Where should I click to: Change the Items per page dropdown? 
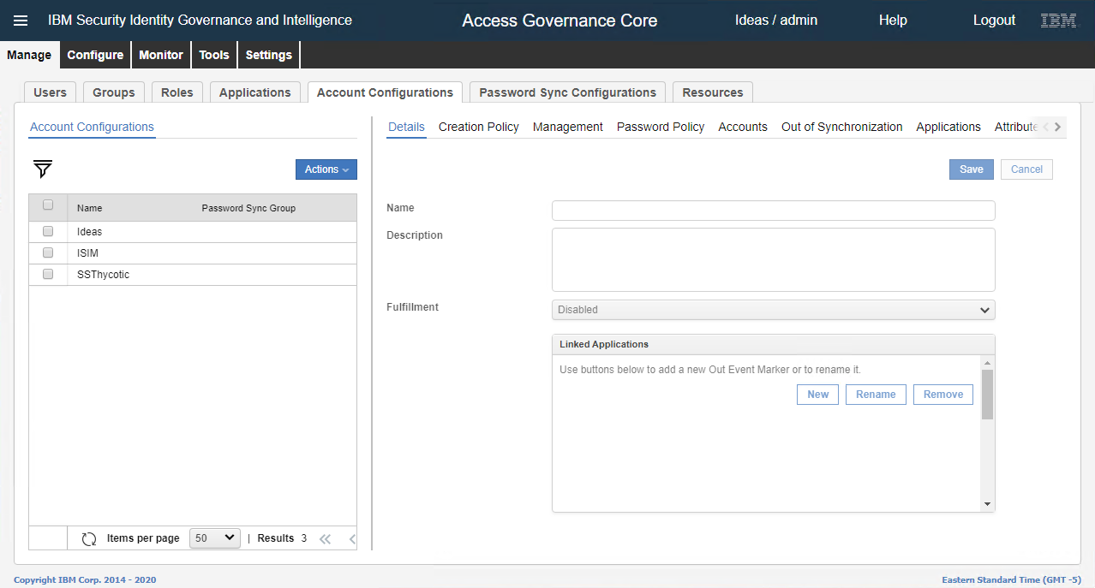(x=214, y=538)
